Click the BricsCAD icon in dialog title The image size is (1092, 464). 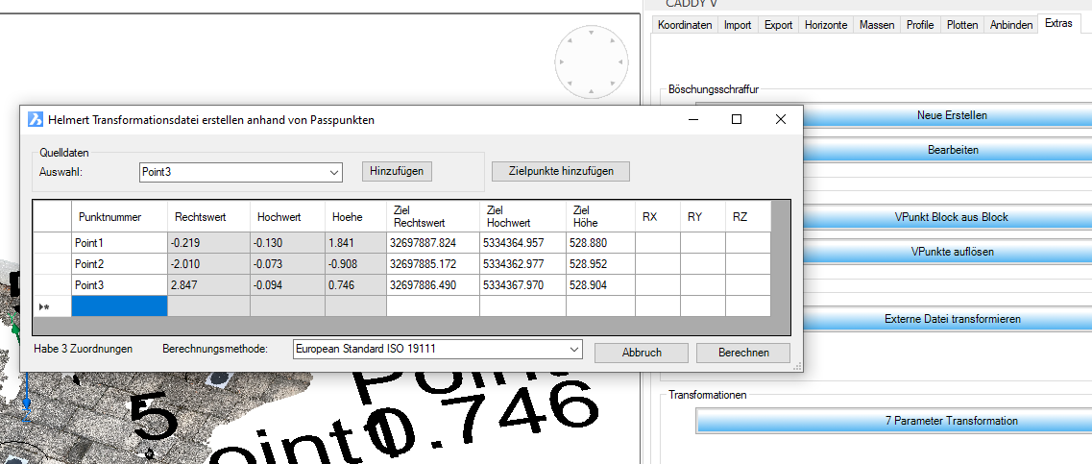(36, 119)
